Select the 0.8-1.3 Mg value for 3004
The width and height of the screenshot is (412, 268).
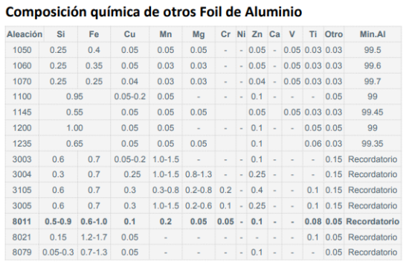pos(199,174)
